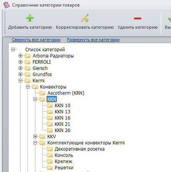Click the Развернуть все категории link
Image resolution: width=171 pixels, height=172 pixels.
coord(93,40)
